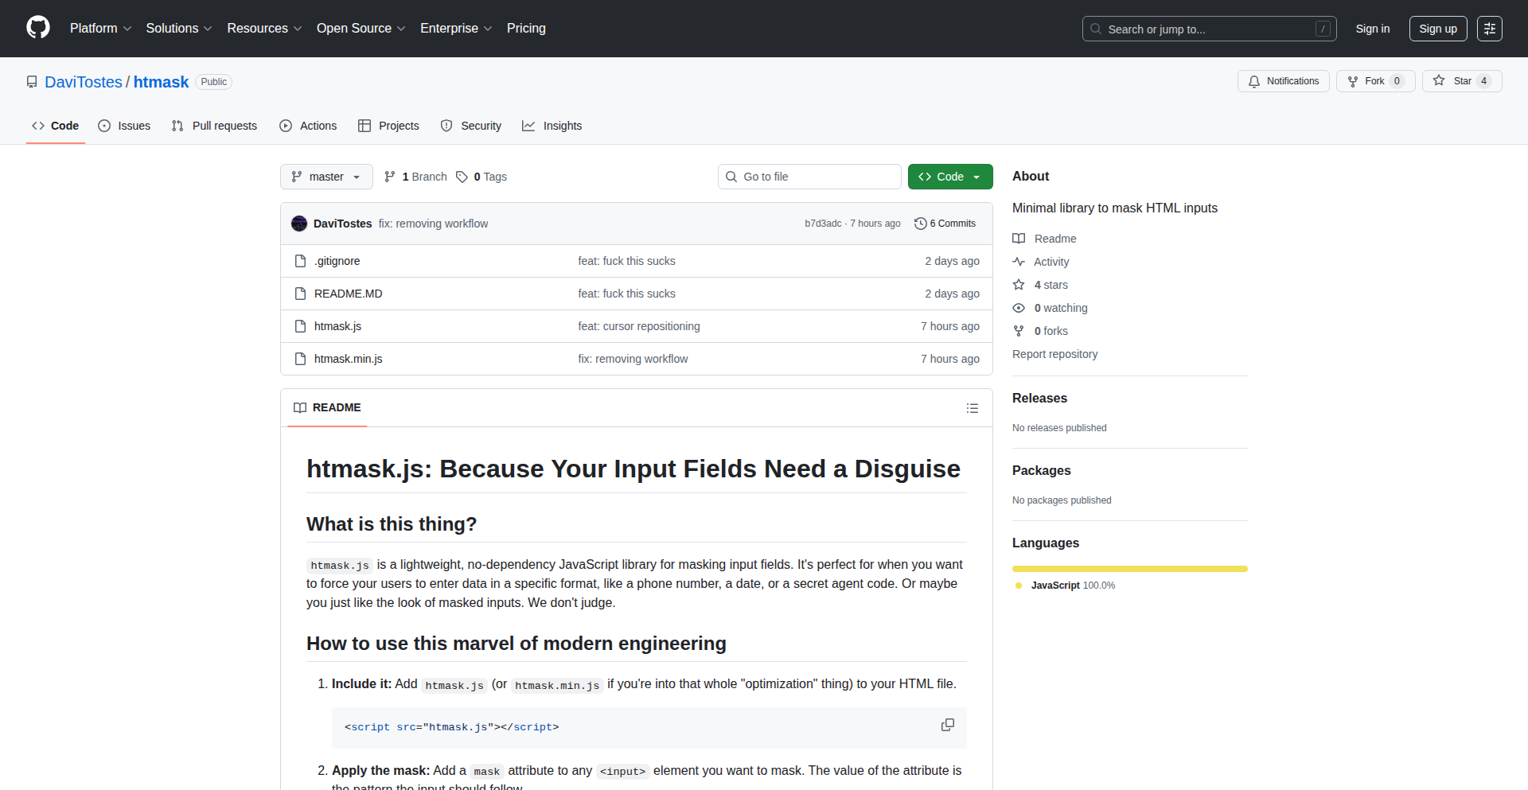This screenshot has height=790, width=1528.
Task: Click the GitHub logo icon
Action: (x=38, y=28)
